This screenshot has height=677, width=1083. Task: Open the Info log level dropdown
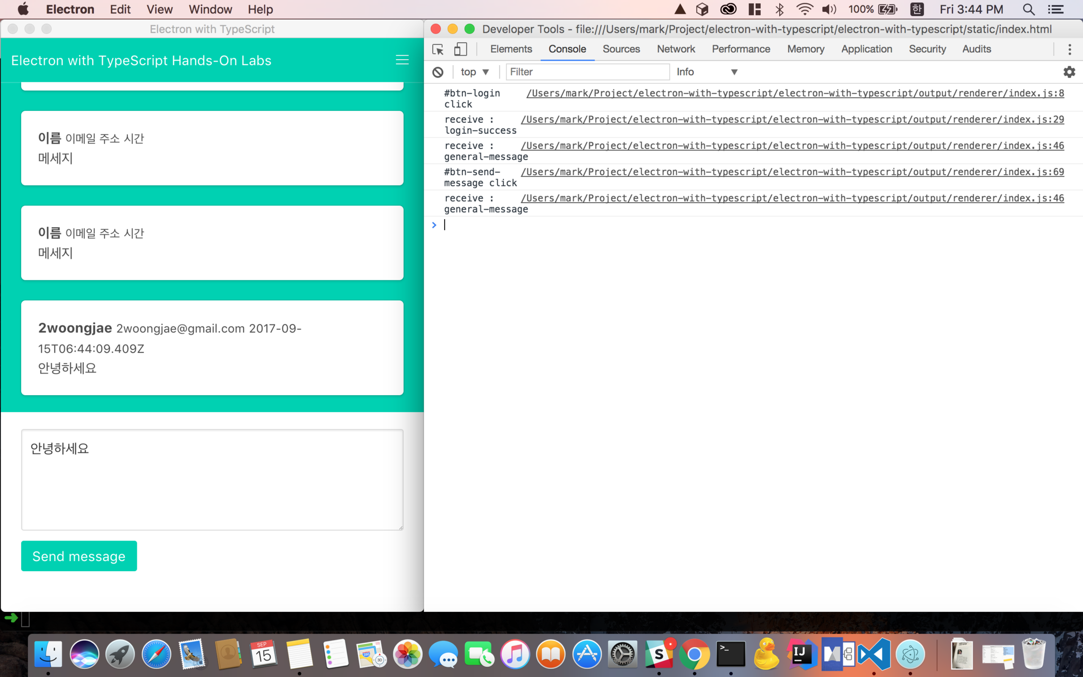pos(707,72)
